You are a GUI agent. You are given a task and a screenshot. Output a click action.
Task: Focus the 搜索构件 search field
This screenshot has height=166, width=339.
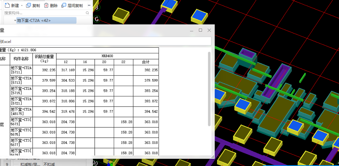click(44, 13)
